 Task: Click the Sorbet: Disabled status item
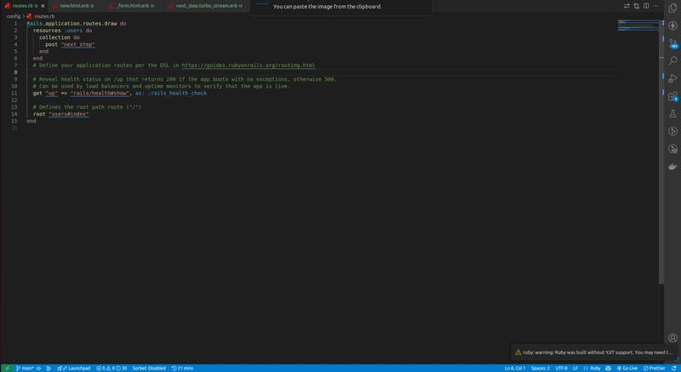(149, 368)
